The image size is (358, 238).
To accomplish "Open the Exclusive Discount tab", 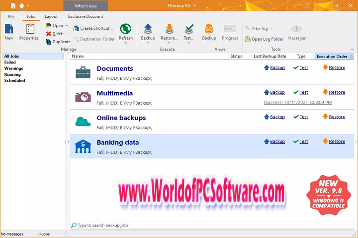I will pyautogui.click(x=86, y=16).
